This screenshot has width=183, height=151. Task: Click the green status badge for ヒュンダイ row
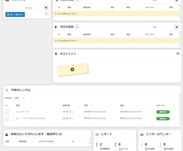click(x=163, y=112)
